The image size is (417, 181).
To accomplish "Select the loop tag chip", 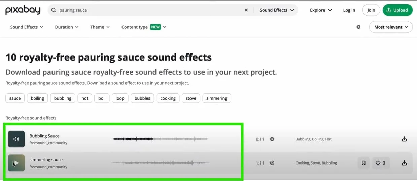I will click(x=120, y=98).
